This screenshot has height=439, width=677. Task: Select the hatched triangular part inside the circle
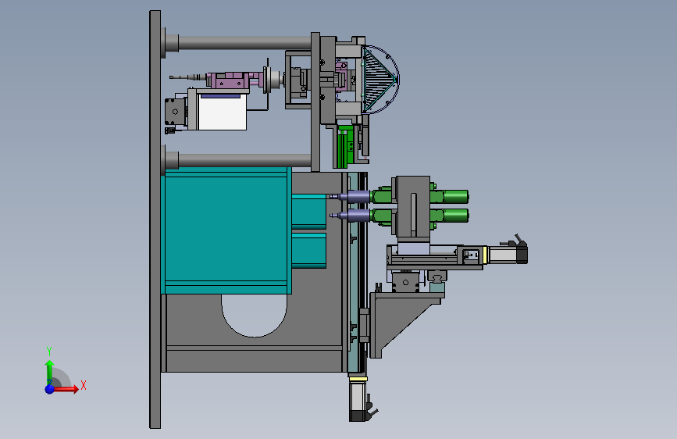point(378,79)
